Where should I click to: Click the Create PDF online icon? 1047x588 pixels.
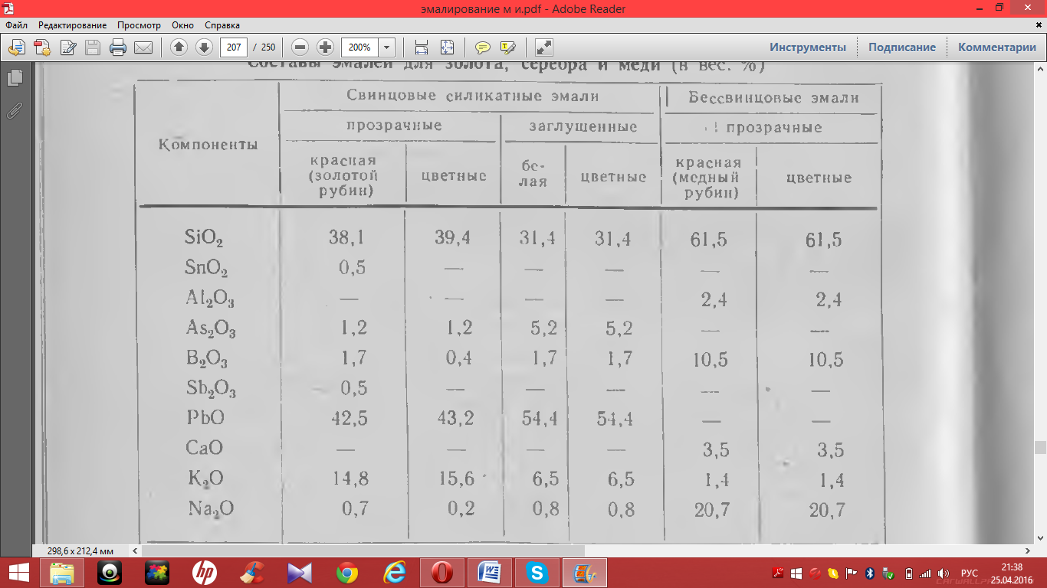tap(42, 47)
